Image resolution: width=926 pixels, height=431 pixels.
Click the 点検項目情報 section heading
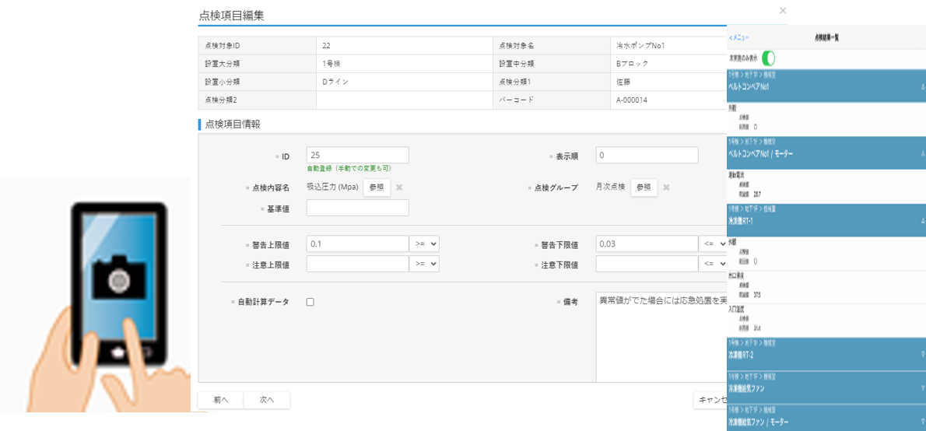(x=233, y=124)
